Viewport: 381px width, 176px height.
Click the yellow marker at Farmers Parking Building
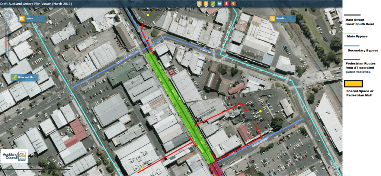tap(148, 15)
